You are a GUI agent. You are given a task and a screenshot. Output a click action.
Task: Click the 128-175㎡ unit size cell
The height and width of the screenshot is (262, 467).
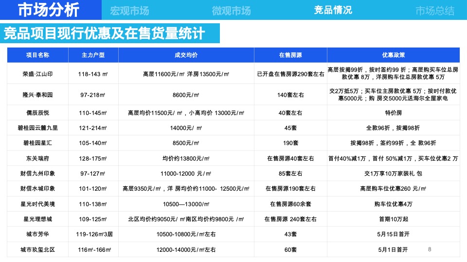tap(92, 159)
